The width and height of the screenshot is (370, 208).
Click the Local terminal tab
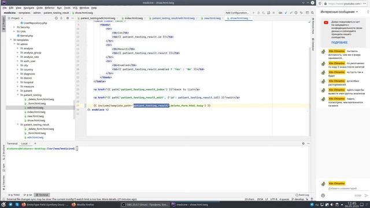pos(24,143)
